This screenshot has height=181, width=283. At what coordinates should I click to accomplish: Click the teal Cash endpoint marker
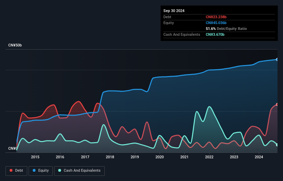point(277,145)
